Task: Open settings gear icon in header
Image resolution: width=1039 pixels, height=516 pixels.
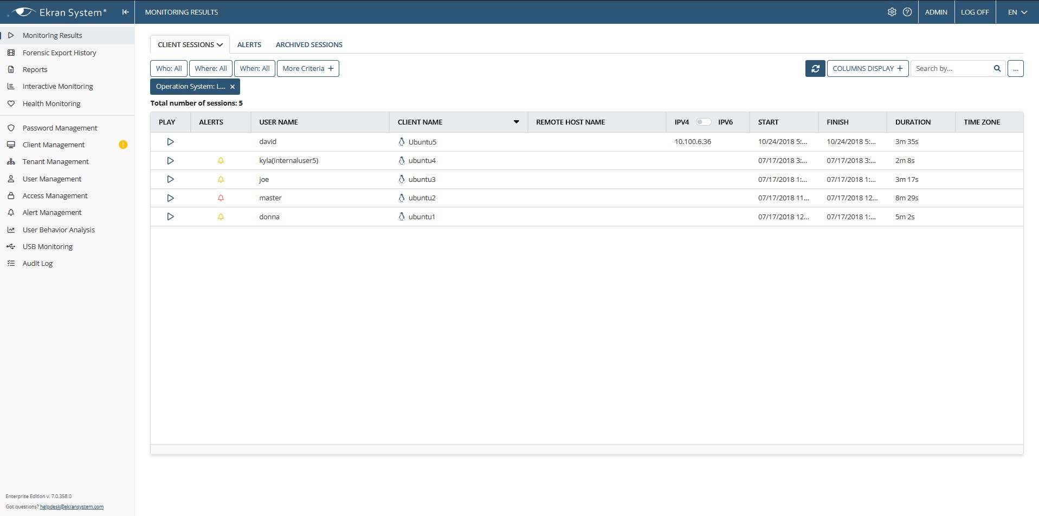Action: click(892, 12)
